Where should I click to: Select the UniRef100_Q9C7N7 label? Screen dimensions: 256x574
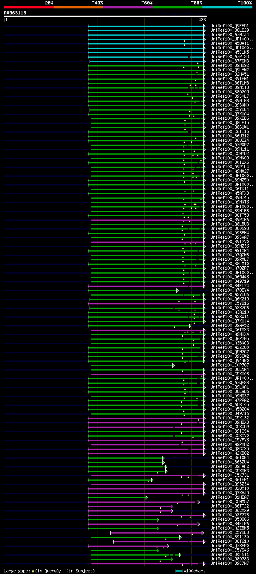click(230, 563)
